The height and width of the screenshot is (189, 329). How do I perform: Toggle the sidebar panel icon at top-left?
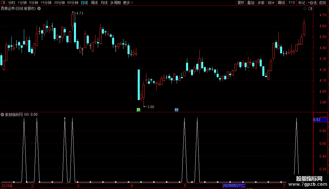click(3, 3)
